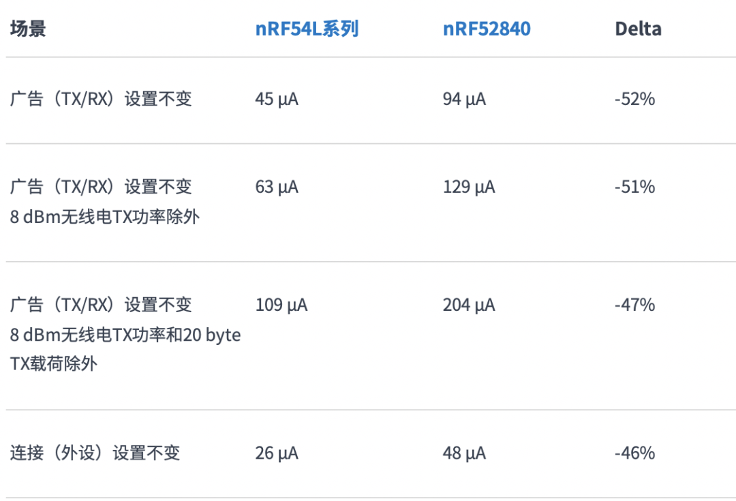Open the nRF54L系列 header link
Screen dimensions: 736x501
[x=307, y=29]
